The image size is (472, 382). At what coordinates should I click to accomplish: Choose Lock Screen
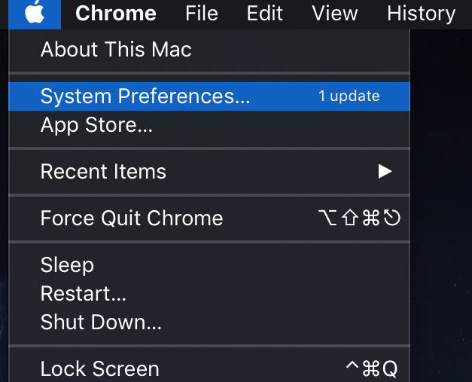coord(209,368)
